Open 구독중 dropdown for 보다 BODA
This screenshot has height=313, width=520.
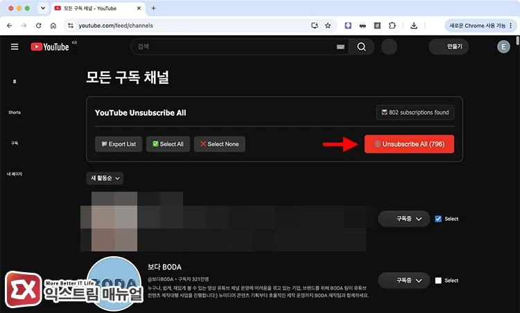pos(404,280)
